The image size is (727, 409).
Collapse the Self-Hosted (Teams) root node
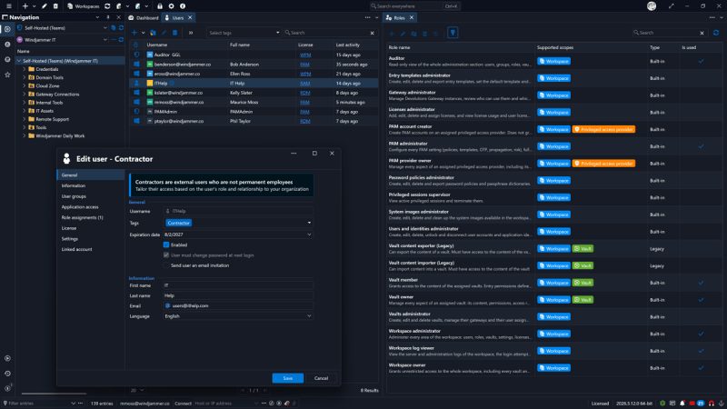(x=19, y=61)
